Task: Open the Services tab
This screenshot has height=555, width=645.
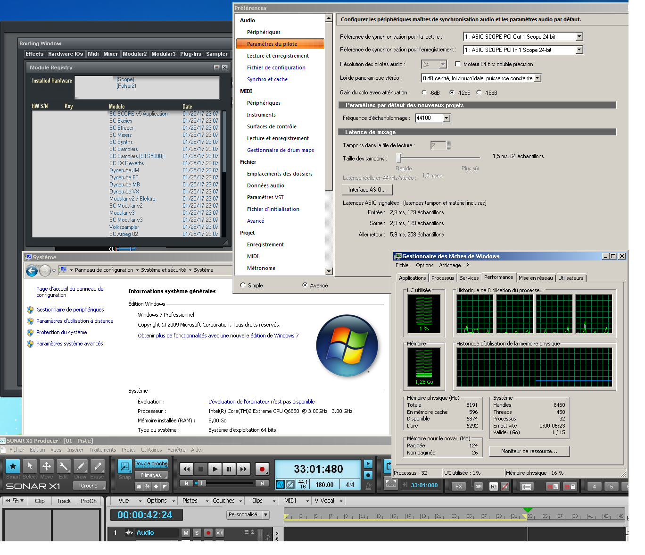Action: [469, 278]
